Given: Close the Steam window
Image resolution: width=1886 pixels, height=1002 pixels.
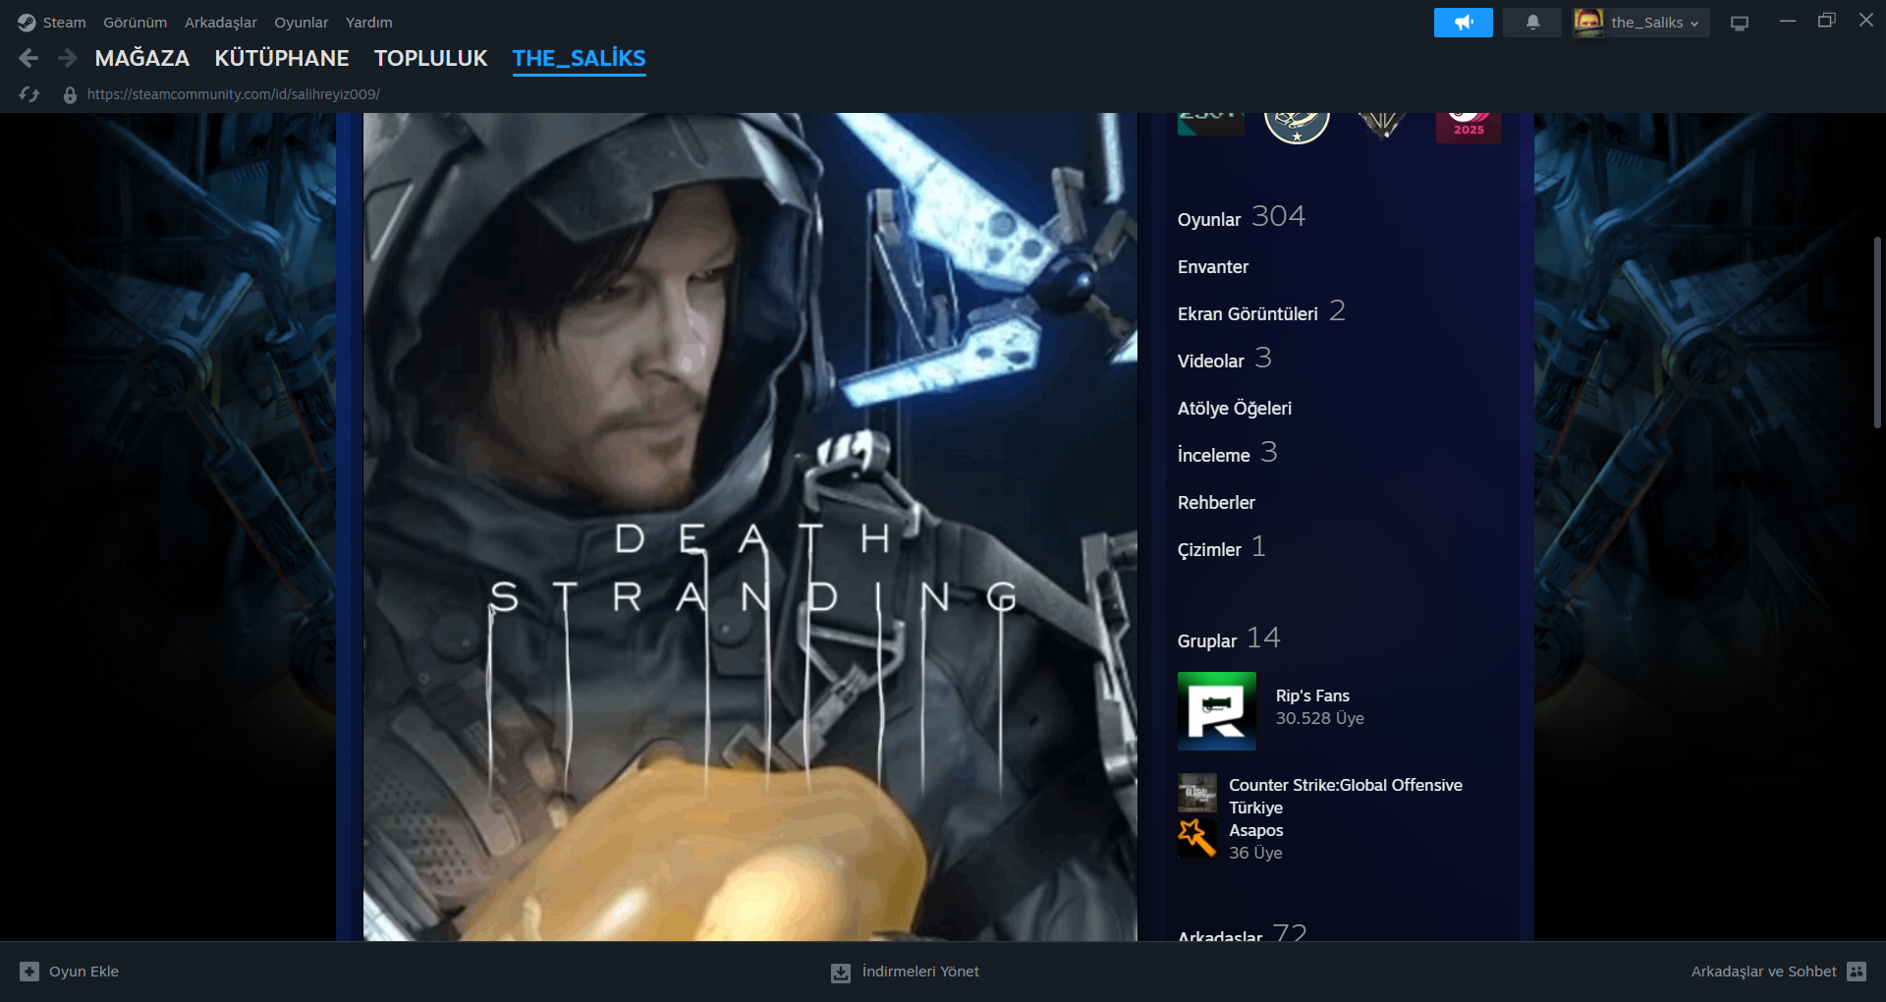Looking at the screenshot, I should (1866, 21).
